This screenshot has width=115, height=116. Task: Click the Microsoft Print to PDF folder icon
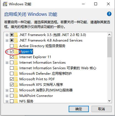tap(16, 79)
